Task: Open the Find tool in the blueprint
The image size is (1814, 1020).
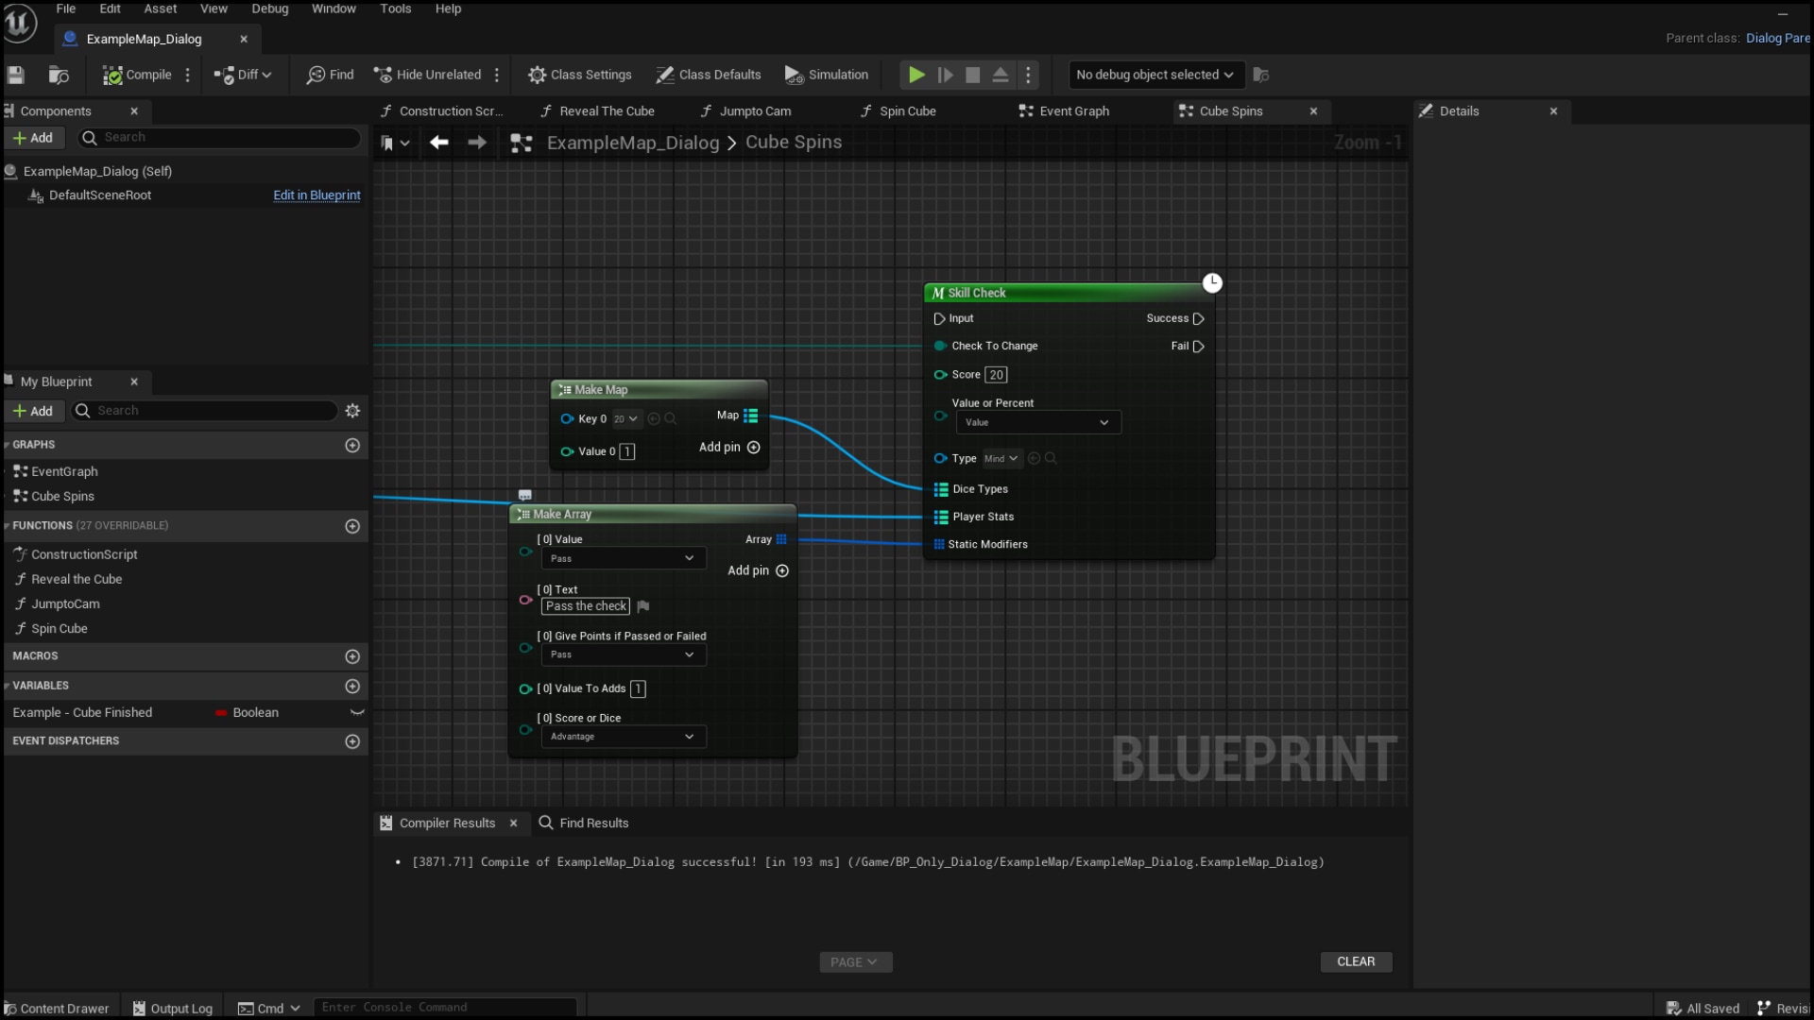Action: pos(329,75)
